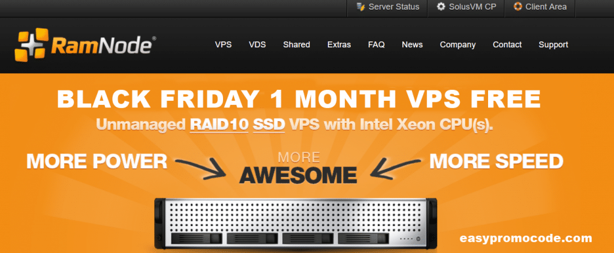Click the SolusVM CP gear icon

(441, 7)
